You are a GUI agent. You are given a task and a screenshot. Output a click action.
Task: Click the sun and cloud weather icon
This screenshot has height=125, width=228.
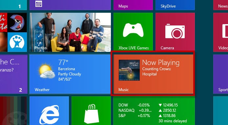(x=47, y=71)
